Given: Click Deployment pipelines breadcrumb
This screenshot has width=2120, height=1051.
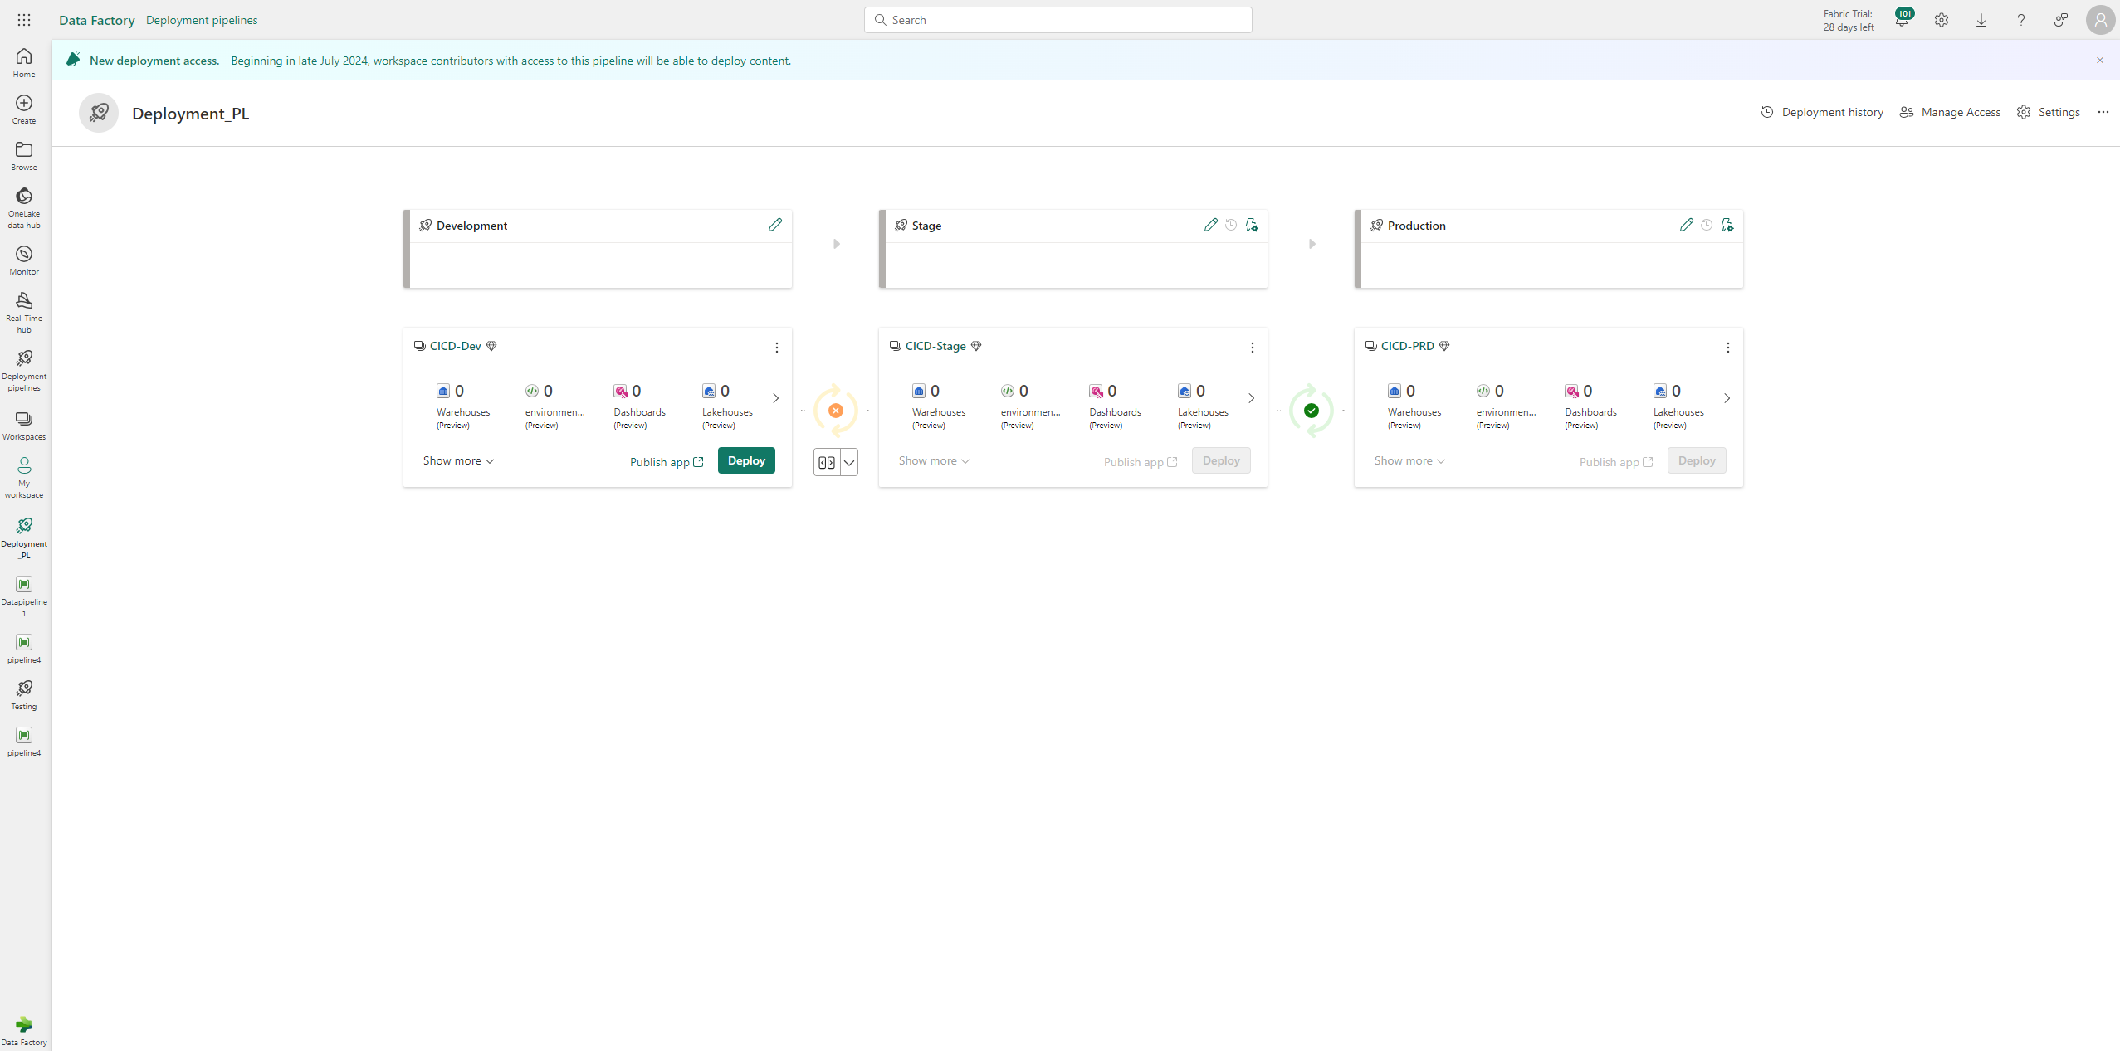Looking at the screenshot, I should tap(202, 20).
